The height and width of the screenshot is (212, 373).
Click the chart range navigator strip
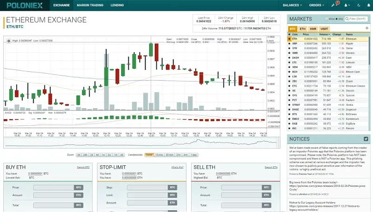click(x=141, y=143)
